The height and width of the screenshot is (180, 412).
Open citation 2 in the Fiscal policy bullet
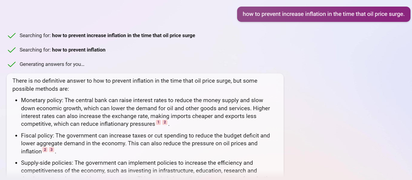[x=45, y=150]
